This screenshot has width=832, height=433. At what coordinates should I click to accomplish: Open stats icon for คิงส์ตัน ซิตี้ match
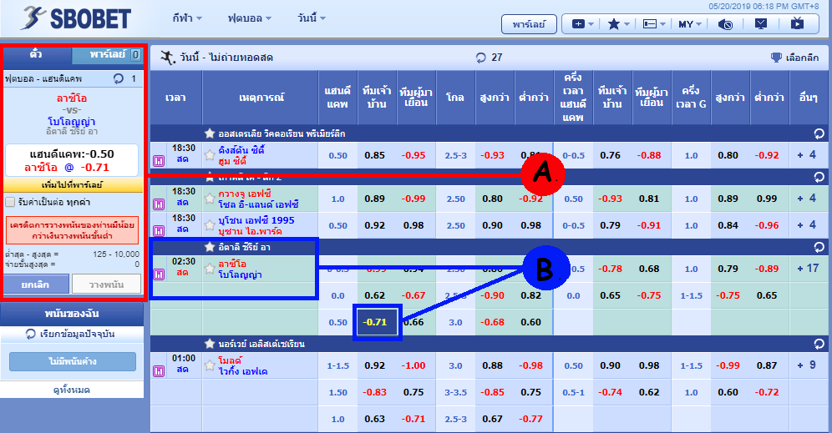(x=159, y=160)
